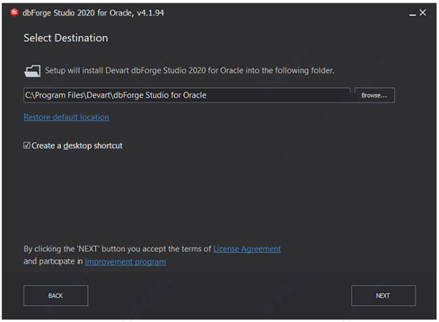The height and width of the screenshot is (322, 439).
Task: Open the Browse... folder picker
Action: pos(375,95)
